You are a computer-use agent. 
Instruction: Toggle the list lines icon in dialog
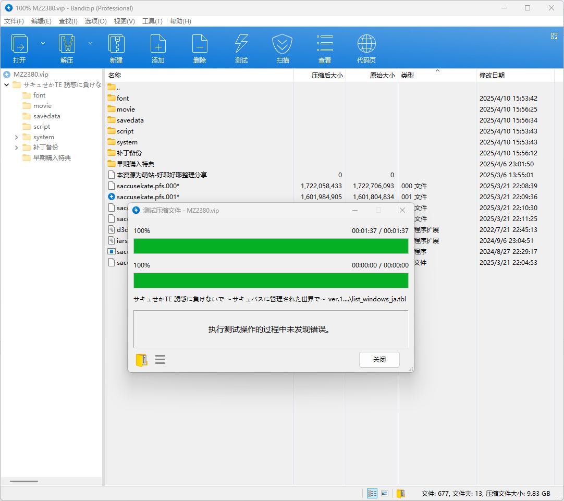coord(160,360)
